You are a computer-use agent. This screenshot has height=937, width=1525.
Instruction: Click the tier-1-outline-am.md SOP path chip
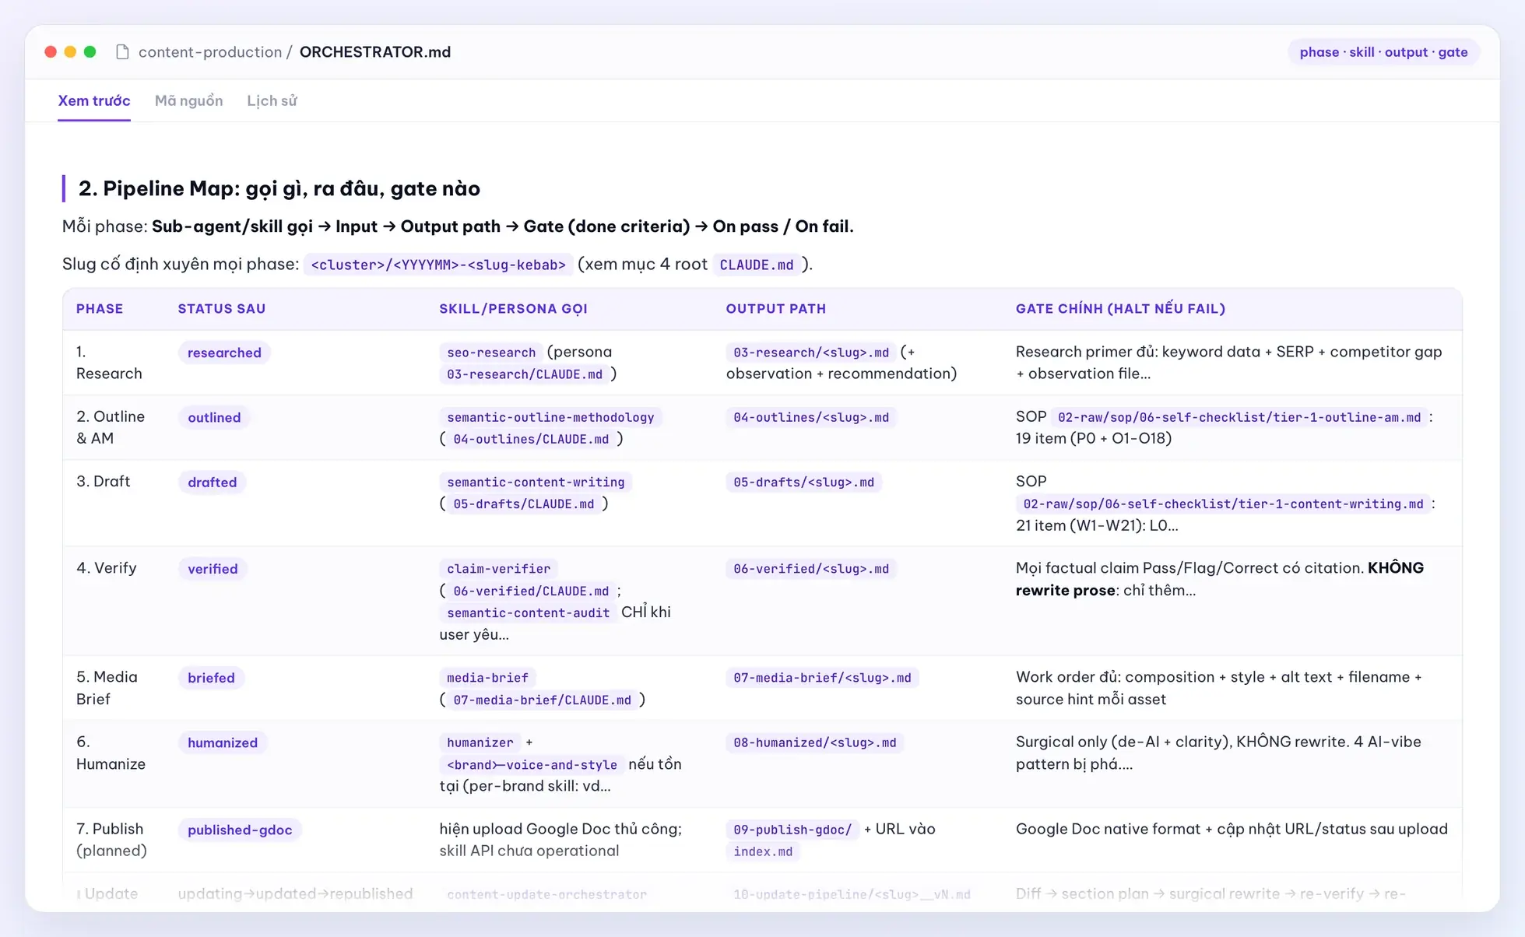tap(1239, 417)
